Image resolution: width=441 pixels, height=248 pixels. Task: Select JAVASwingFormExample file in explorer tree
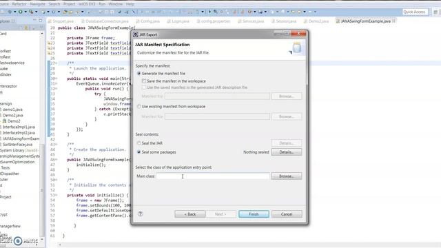[21, 138]
